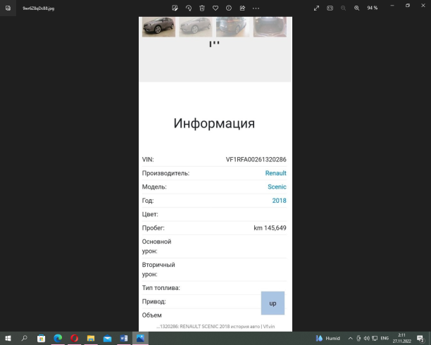Select the second faded car thumbnail
The image size is (431, 345).
point(196,27)
